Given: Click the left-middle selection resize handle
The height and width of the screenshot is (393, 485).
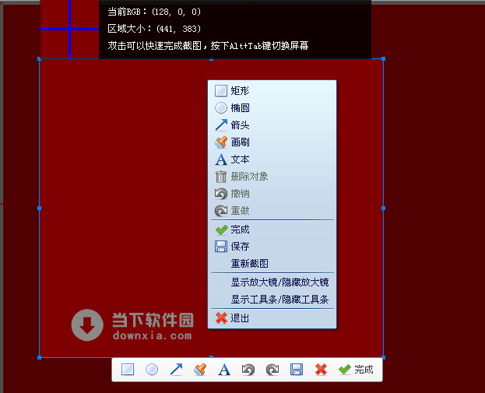Looking at the screenshot, I should click(x=39, y=208).
